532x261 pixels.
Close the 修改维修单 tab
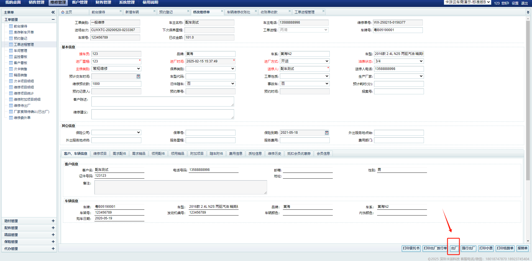pos(222,11)
